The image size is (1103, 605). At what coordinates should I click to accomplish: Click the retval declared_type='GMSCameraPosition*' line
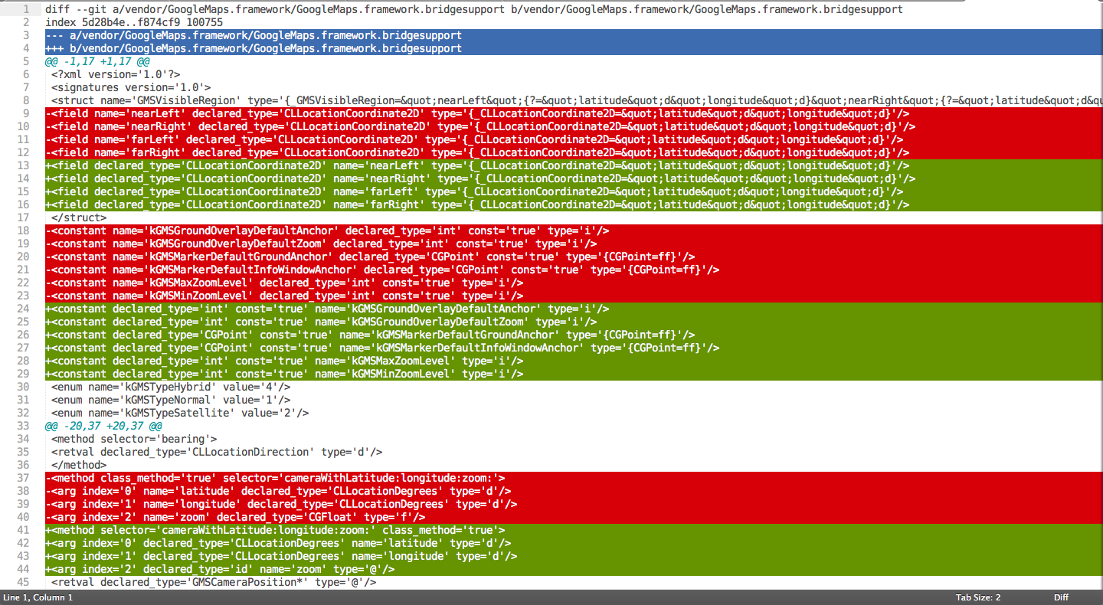214,583
